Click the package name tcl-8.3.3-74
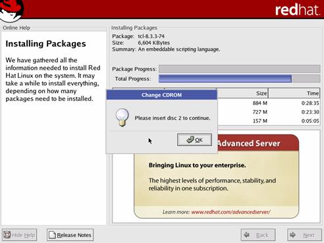This screenshot has height=243, width=324. click(x=151, y=36)
